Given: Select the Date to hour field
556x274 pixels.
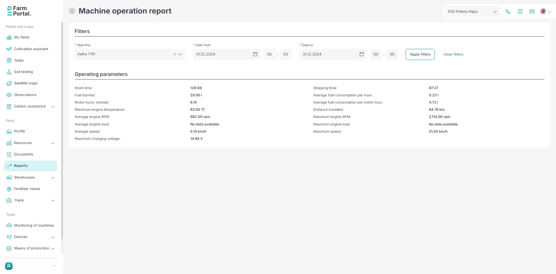Looking at the screenshot, I should 376,54.
